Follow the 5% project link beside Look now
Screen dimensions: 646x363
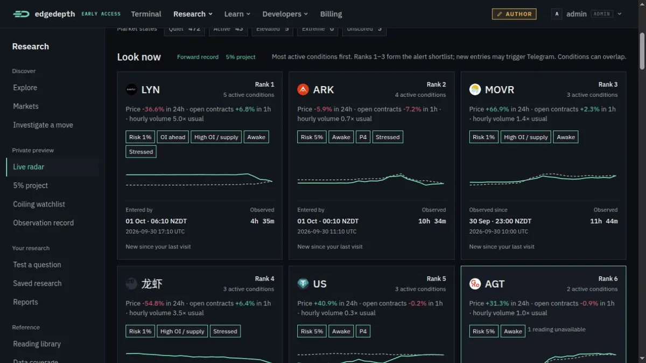pyautogui.click(x=241, y=57)
